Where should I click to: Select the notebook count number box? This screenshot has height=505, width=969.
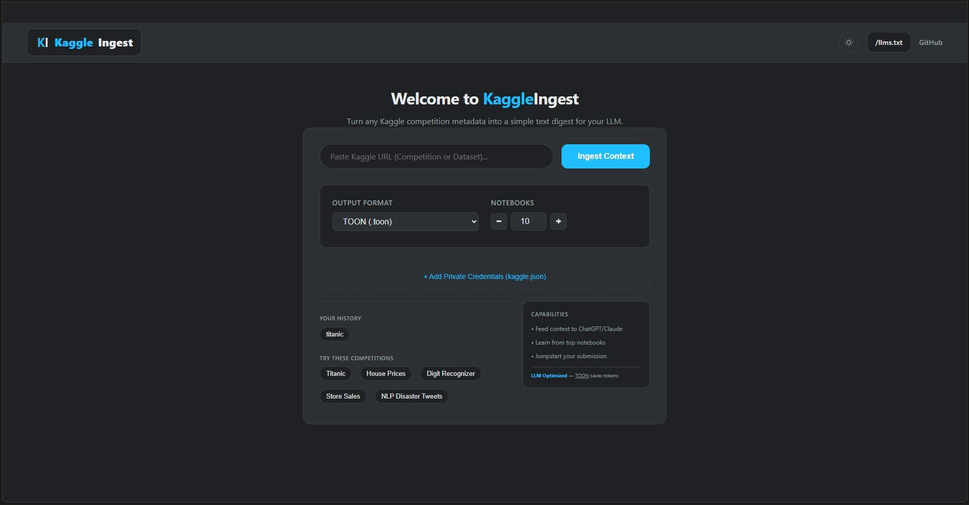pos(528,221)
